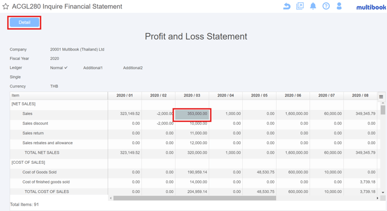Click the horizontal scrollbar left arrow
This screenshot has height=211, width=387.
click(x=111, y=198)
